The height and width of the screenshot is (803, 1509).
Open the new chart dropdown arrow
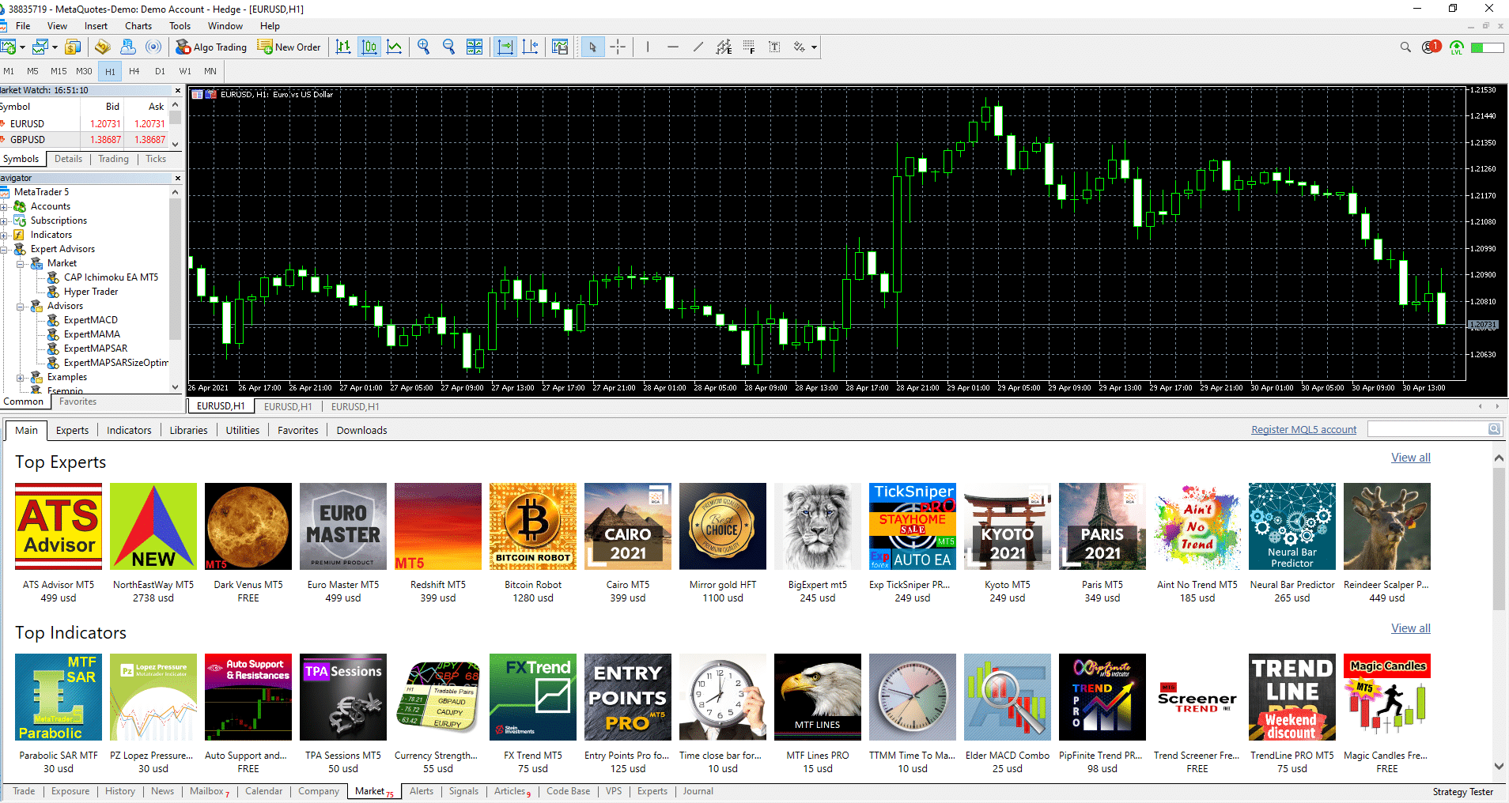click(x=22, y=47)
